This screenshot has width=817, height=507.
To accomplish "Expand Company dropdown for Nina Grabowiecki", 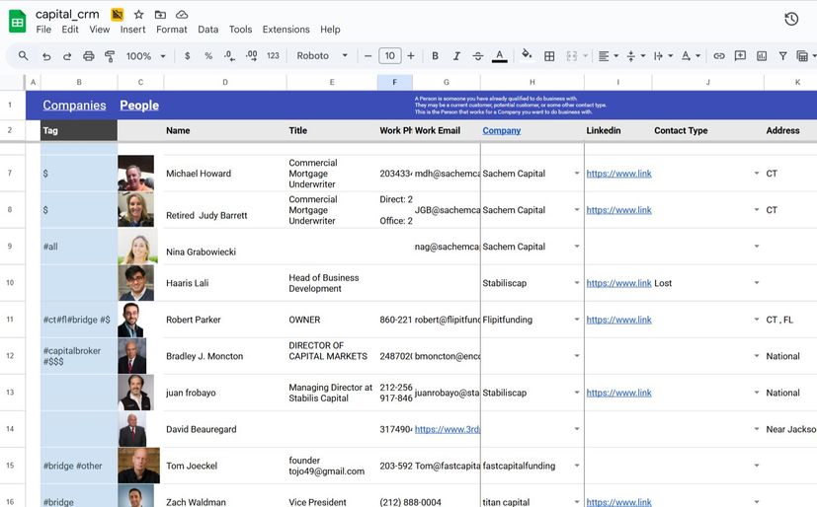I will click(577, 247).
